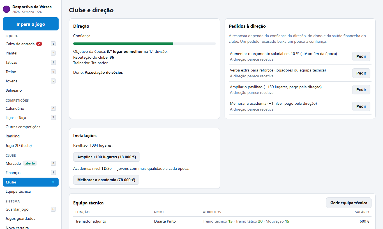This screenshot has width=383, height=229.
Task: Click the 'Desportivo da Várzea' club name
Action: click(32, 7)
